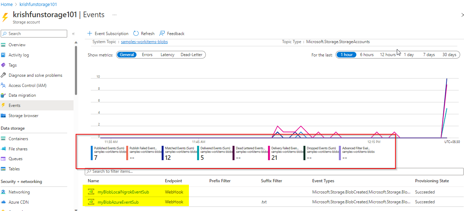This screenshot has height=211, width=464.
Task: Sort by Prefix Filter column header
Action: [220, 181]
